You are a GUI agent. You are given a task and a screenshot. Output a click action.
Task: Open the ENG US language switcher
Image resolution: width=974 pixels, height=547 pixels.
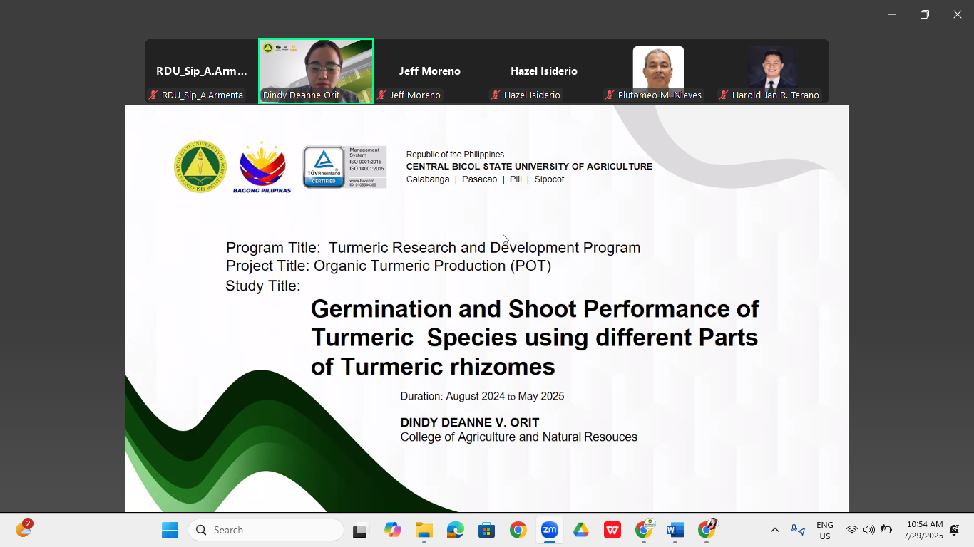coord(824,530)
